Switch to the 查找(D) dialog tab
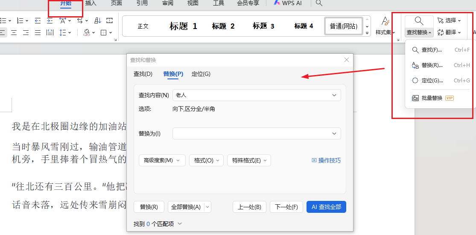The image size is (476, 235). pyautogui.click(x=143, y=74)
